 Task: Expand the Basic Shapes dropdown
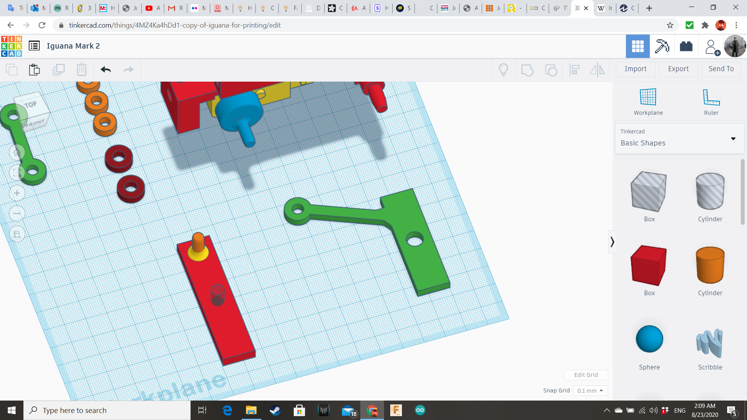coord(733,139)
